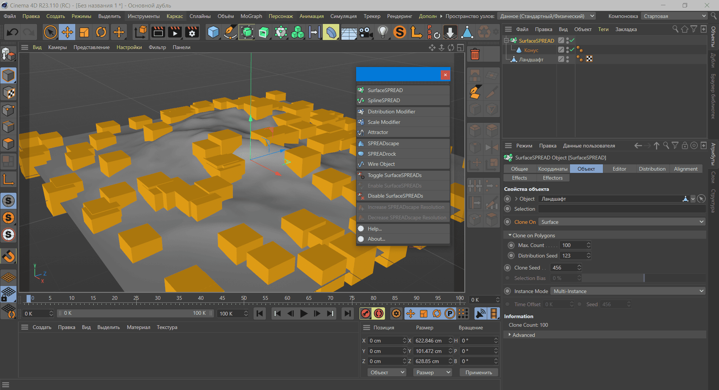Open Help... in plugin menu
Viewport: 719px width, 390px height.
403,229
